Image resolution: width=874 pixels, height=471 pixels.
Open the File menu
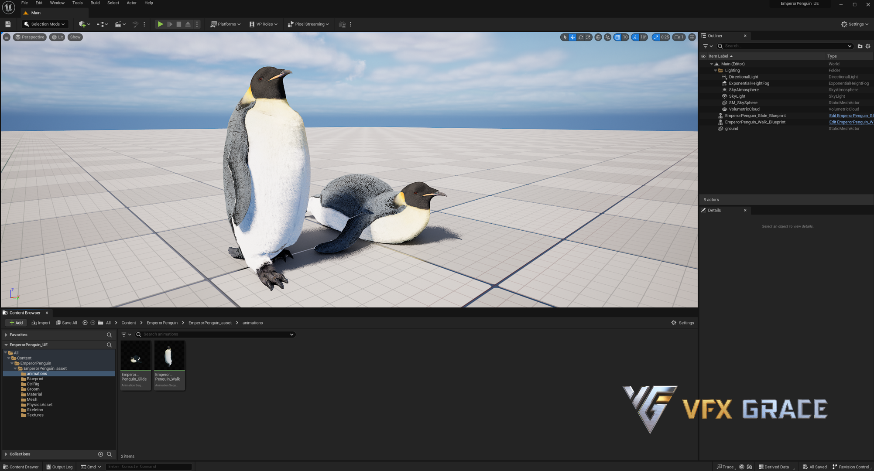point(24,3)
